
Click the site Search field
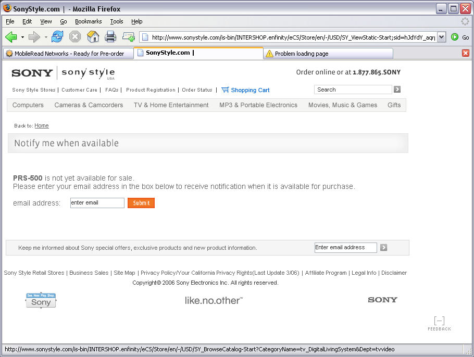pos(353,90)
